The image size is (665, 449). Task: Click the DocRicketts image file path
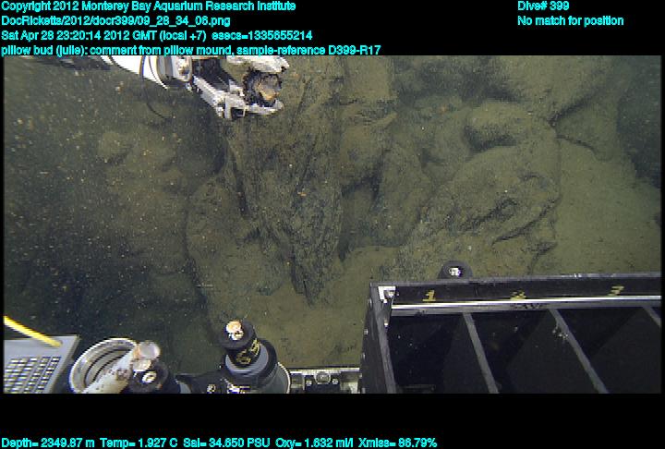(x=116, y=20)
